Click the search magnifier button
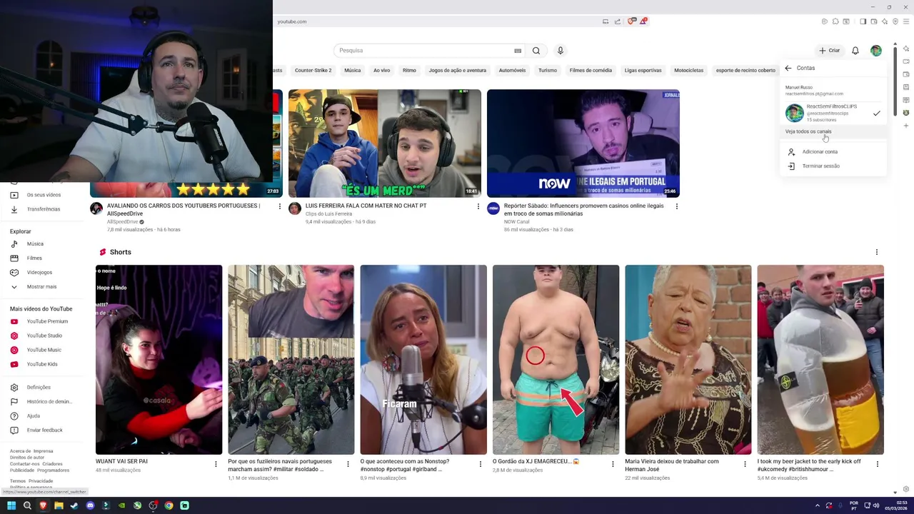This screenshot has width=914, height=514. coord(536,51)
